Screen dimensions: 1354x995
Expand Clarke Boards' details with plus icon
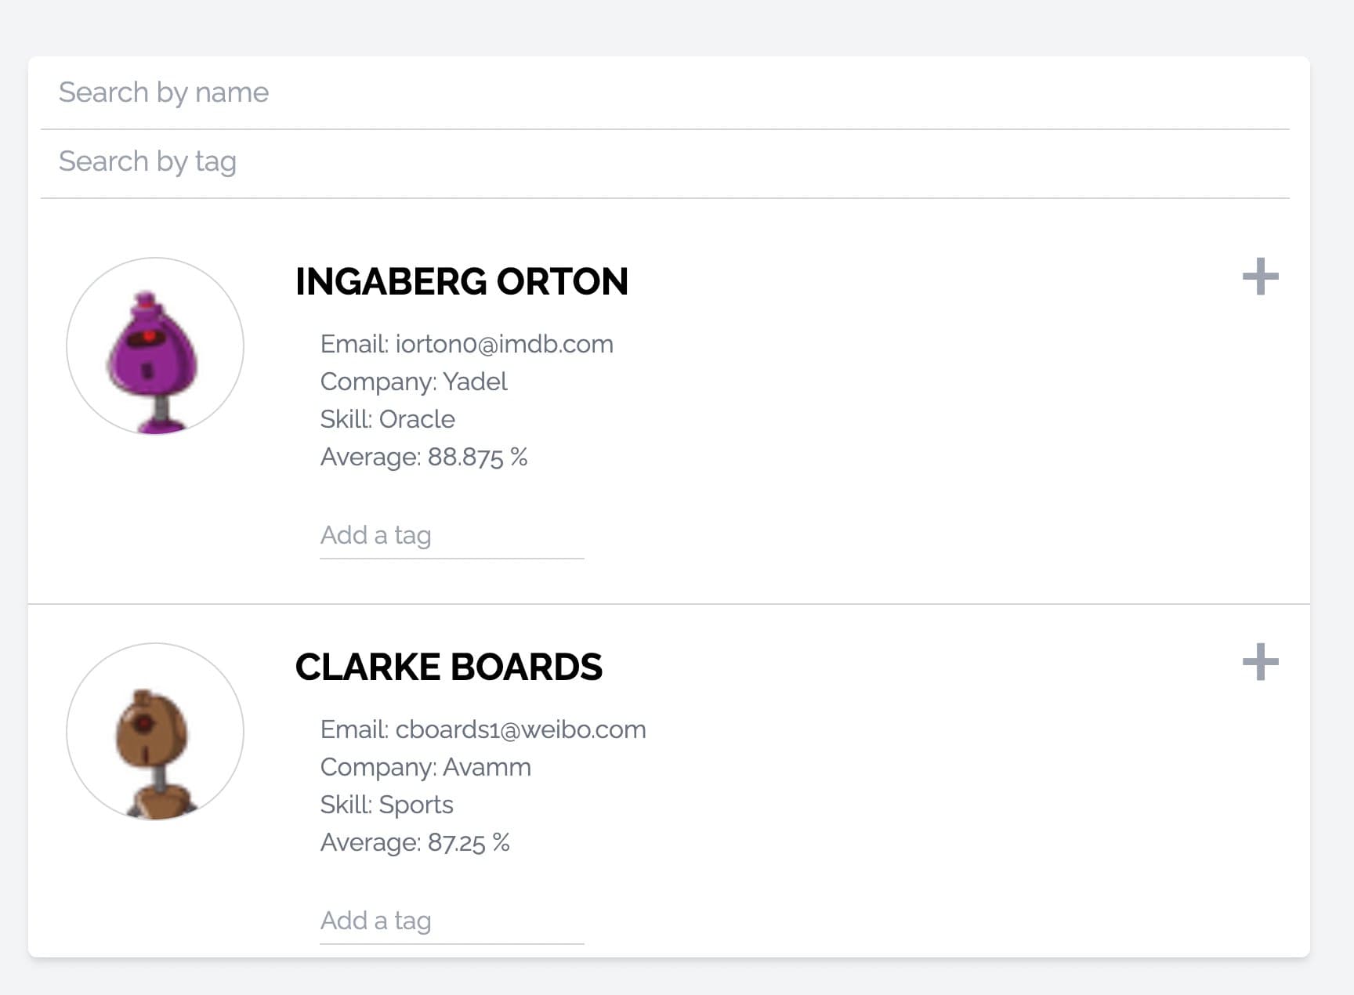(x=1260, y=662)
